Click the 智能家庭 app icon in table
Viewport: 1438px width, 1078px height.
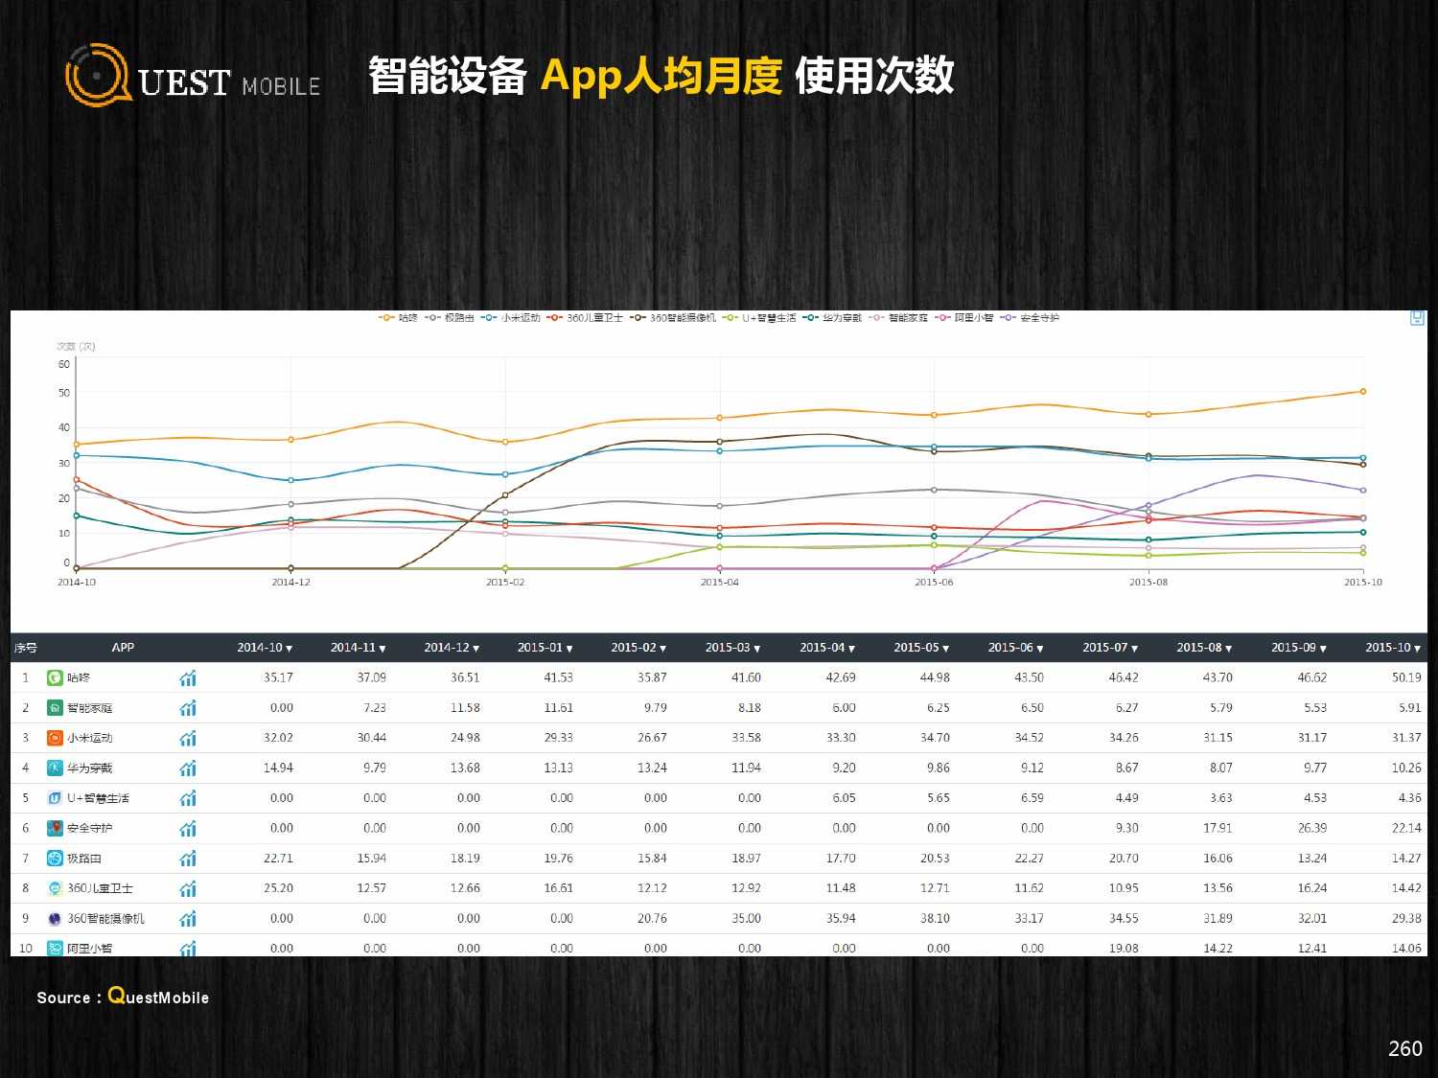[x=55, y=708]
